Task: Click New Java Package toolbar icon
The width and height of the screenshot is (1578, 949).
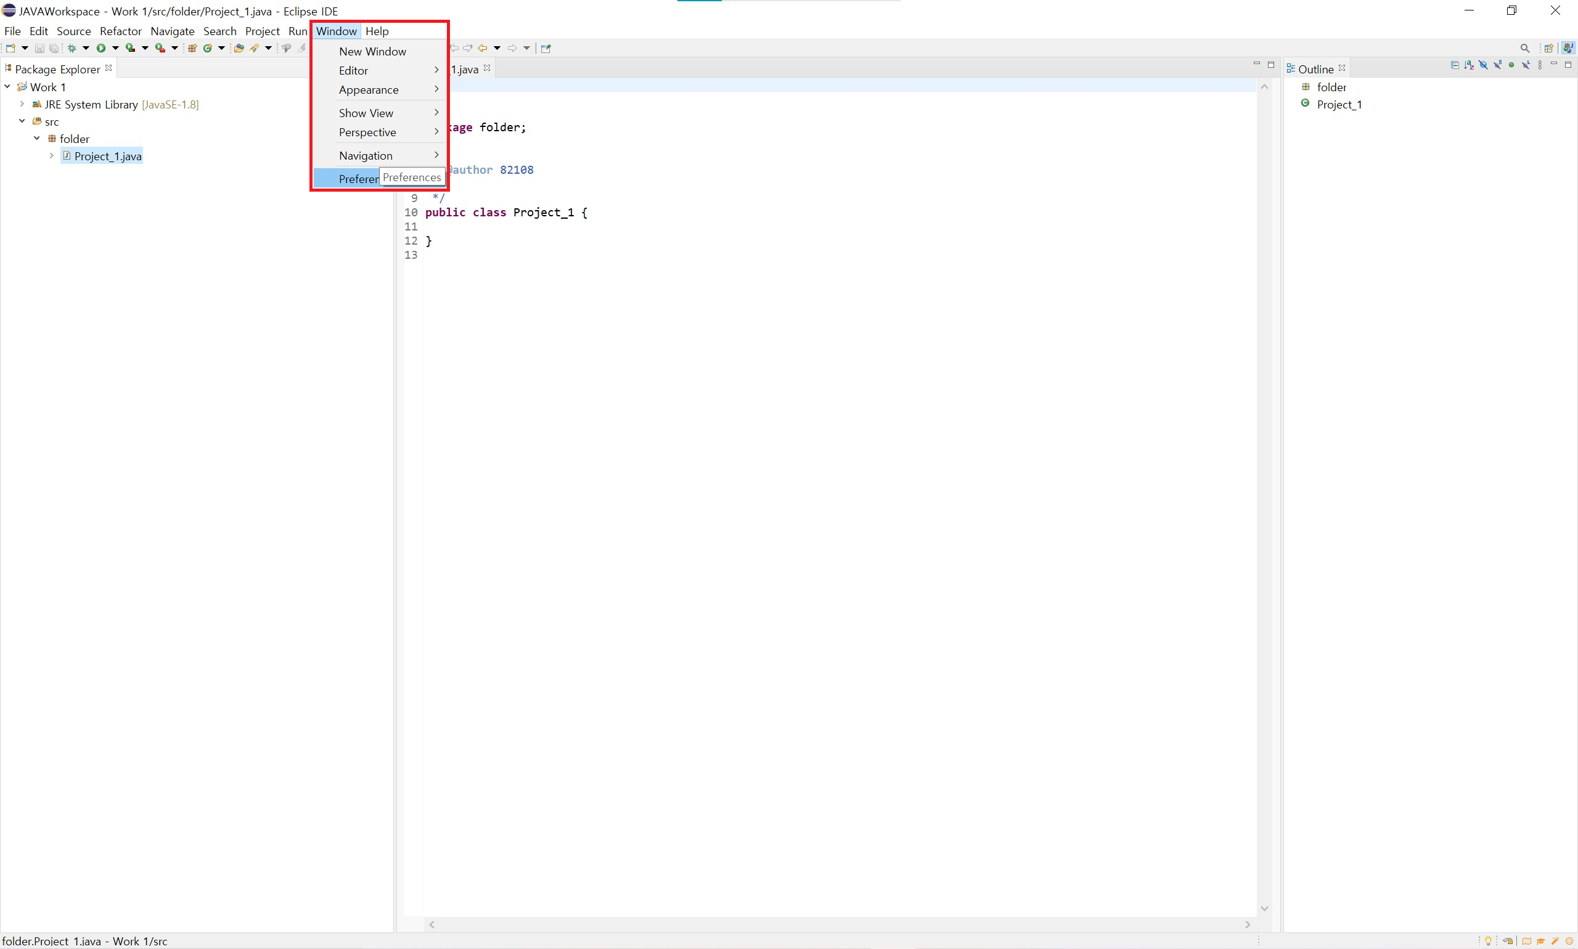Action: click(192, 48)
